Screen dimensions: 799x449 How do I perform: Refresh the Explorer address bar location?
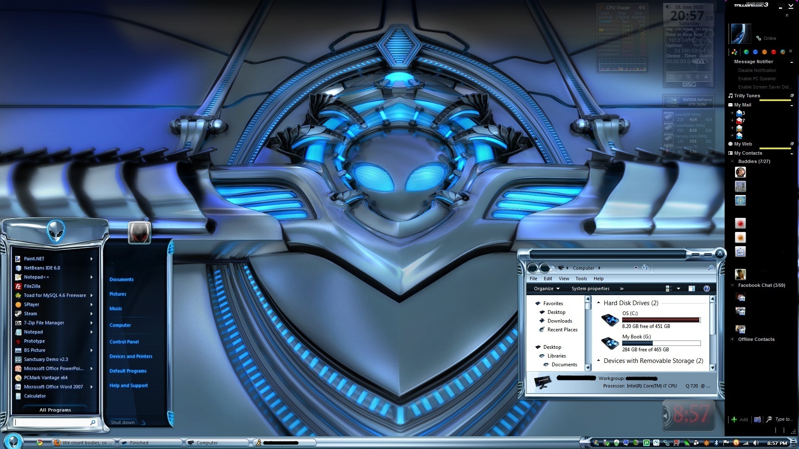pos(645,268)
